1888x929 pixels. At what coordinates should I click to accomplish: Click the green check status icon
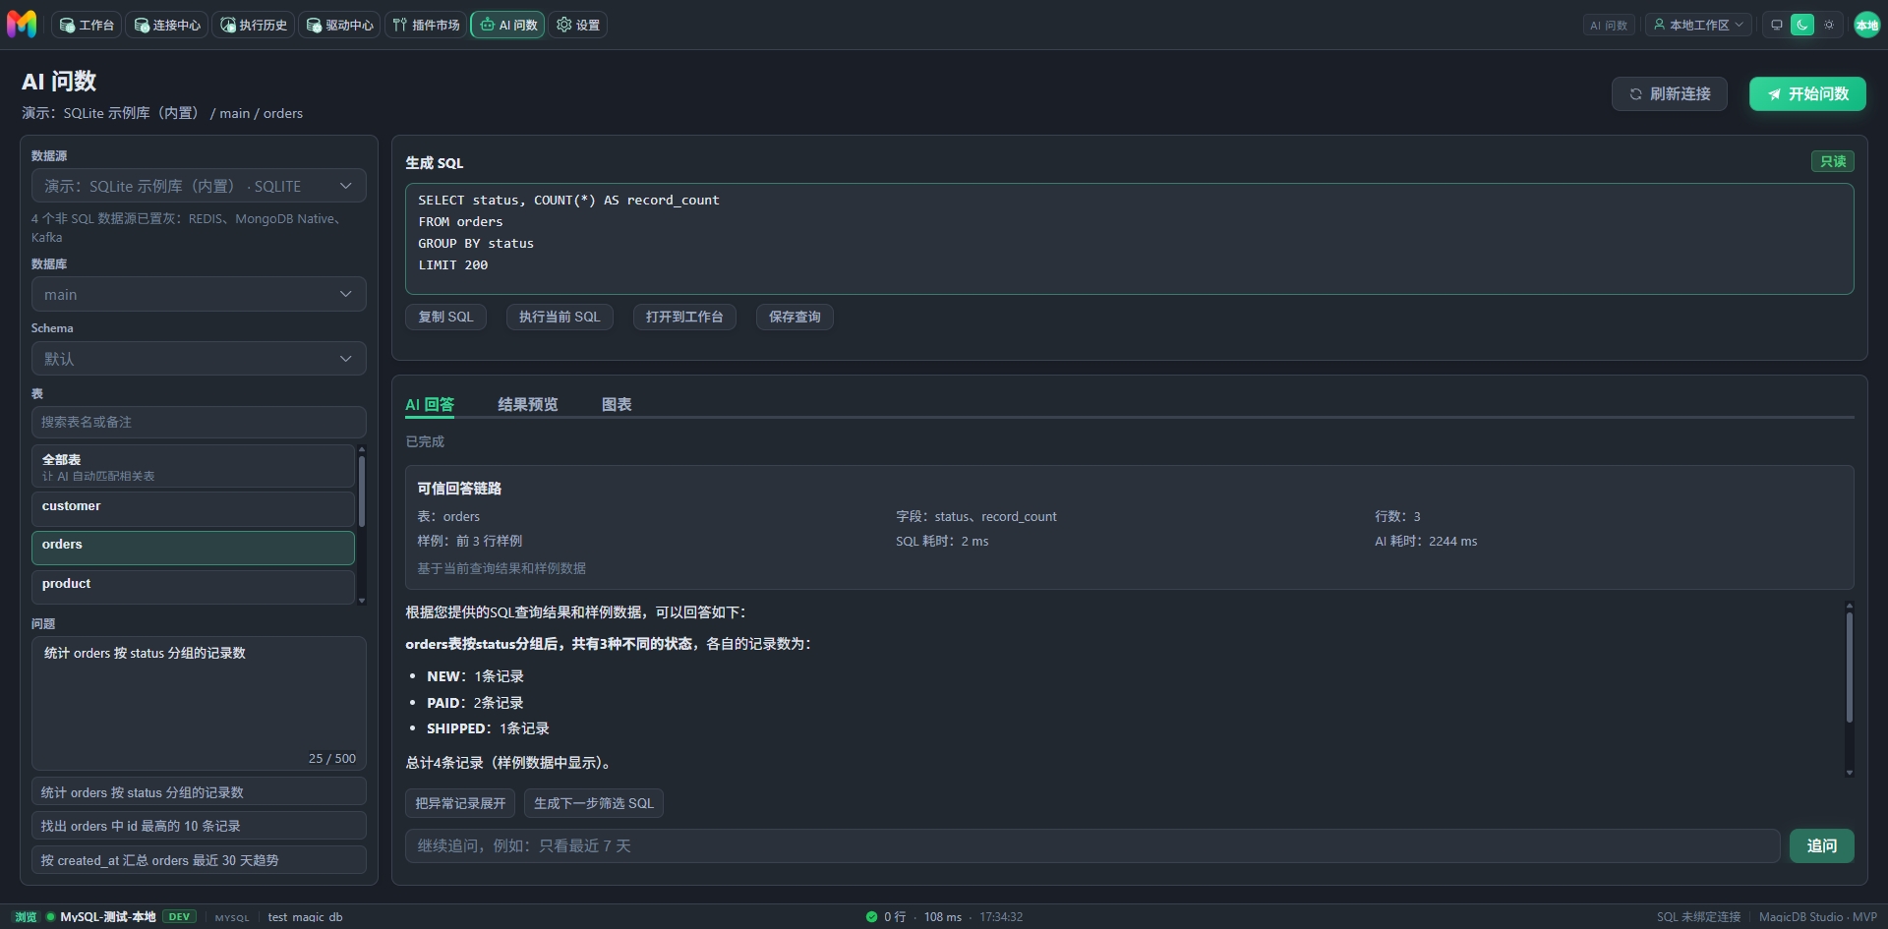point(871,916)
